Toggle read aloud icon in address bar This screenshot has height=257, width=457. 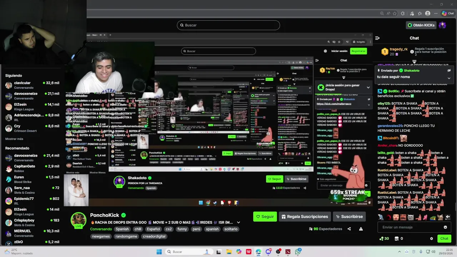[388, 14]
